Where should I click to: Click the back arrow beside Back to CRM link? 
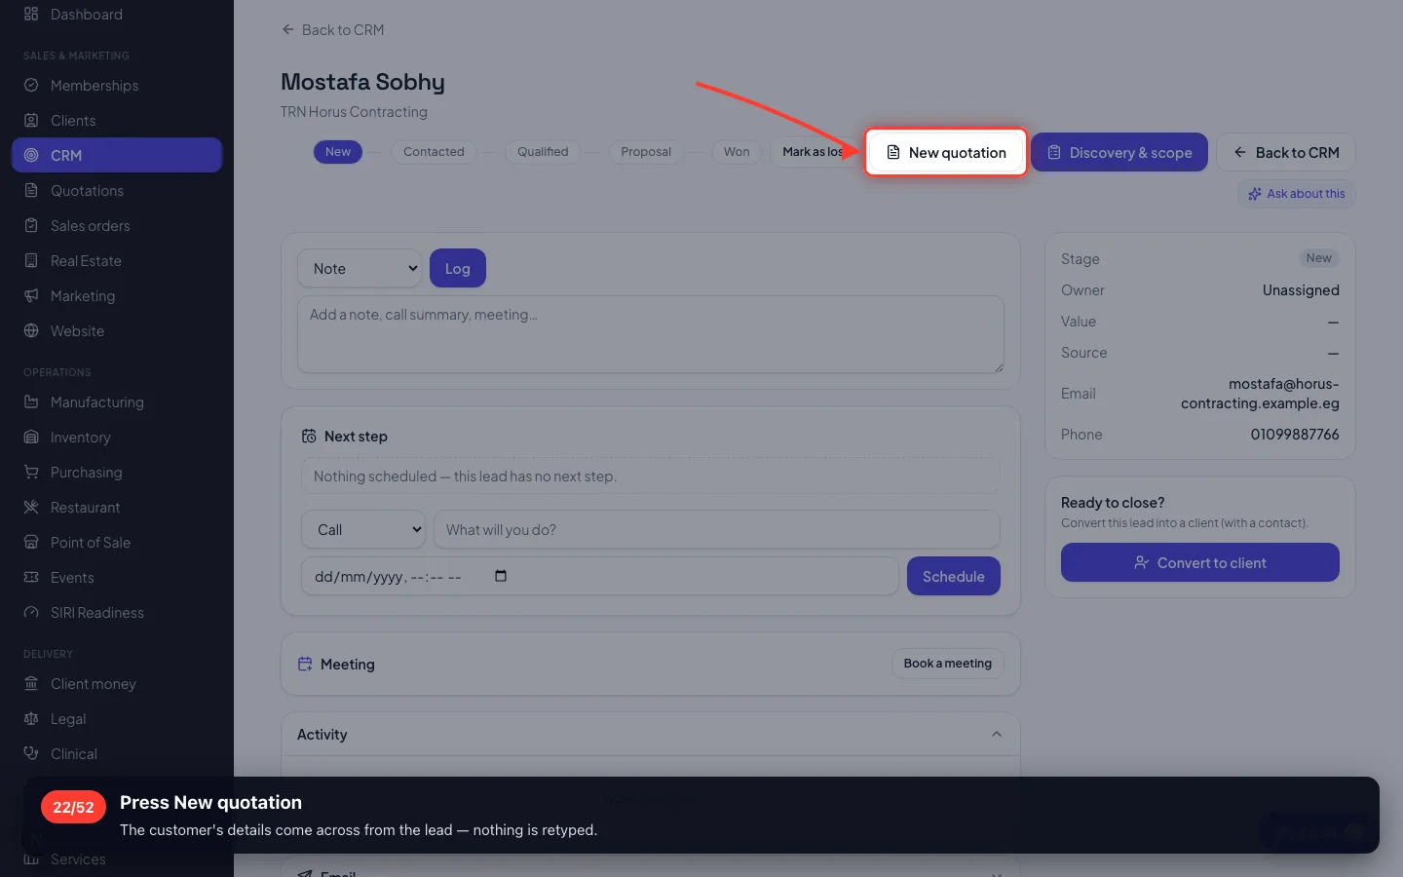[x=288, y=30]
